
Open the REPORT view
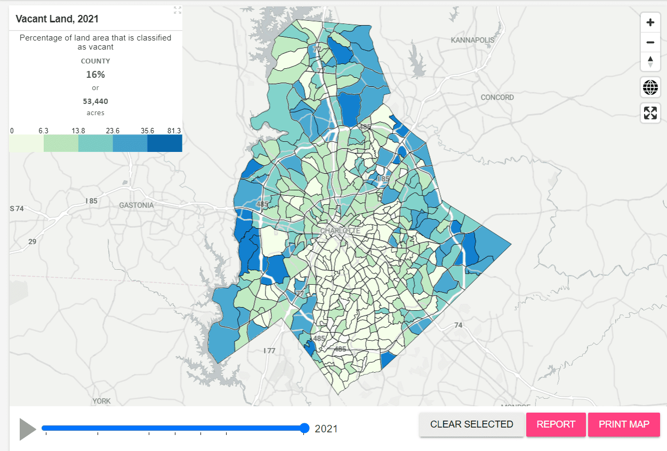click(556, 424)
